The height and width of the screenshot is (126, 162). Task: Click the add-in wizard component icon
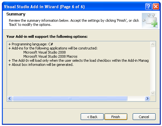point(150,20)
